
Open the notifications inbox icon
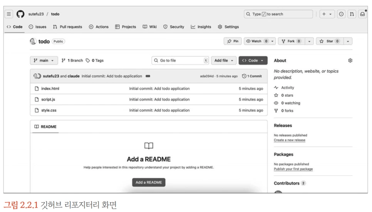click(x=362, y=14)
